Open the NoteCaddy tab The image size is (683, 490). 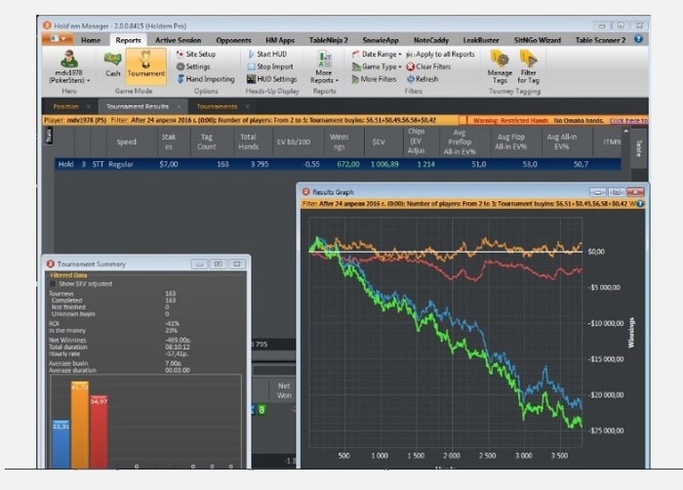tap(431, 40)
